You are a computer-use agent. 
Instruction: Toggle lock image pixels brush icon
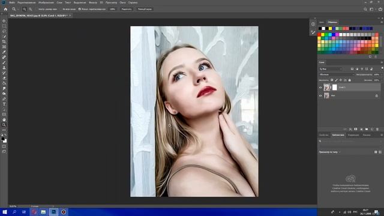point(336,80)
